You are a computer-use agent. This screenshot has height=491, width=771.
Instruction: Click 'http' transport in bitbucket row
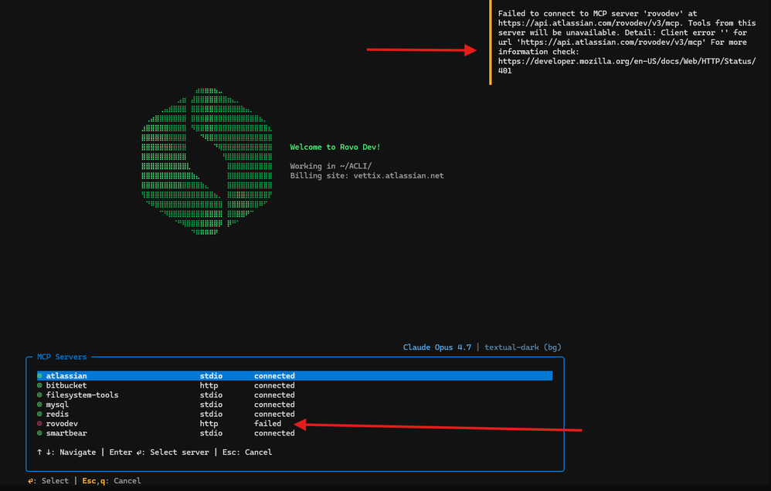(x=209, y=385)
